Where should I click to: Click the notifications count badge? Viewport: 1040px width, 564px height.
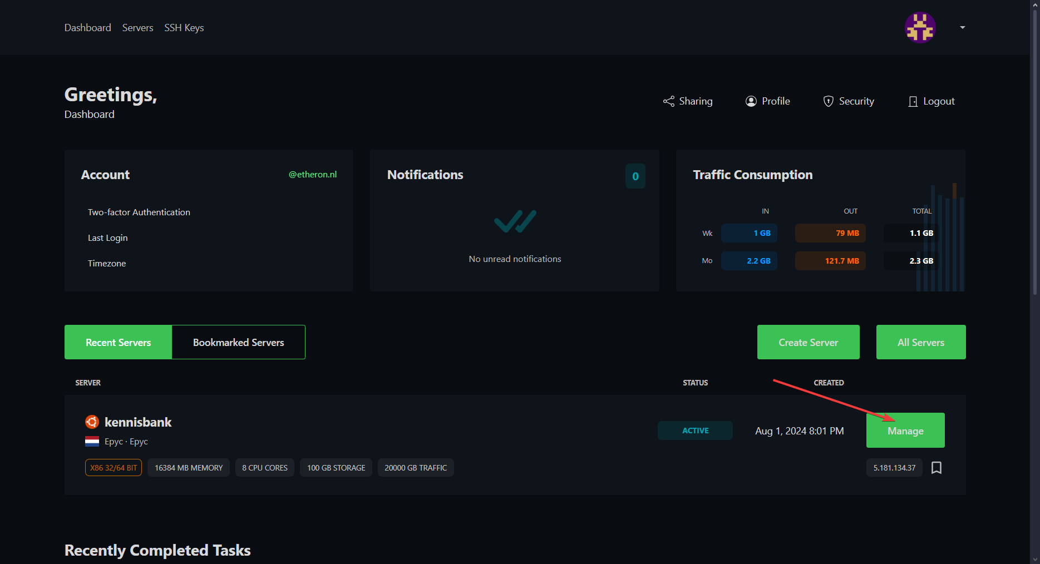635,176
